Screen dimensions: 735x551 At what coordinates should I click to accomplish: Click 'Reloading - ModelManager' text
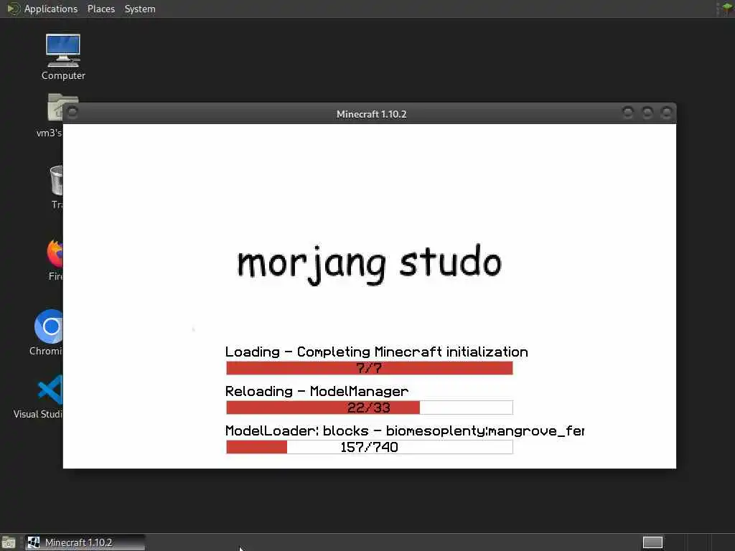(x=317, y=391)
